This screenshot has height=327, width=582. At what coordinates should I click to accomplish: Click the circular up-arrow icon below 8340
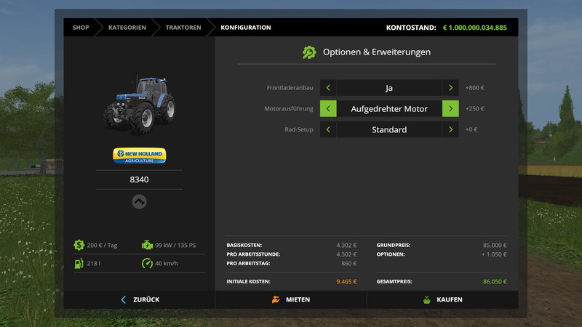point(139,201)
